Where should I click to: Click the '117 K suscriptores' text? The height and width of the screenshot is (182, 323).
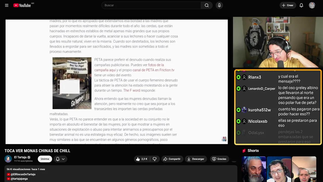pyautogui.click(x=23, y=161)
